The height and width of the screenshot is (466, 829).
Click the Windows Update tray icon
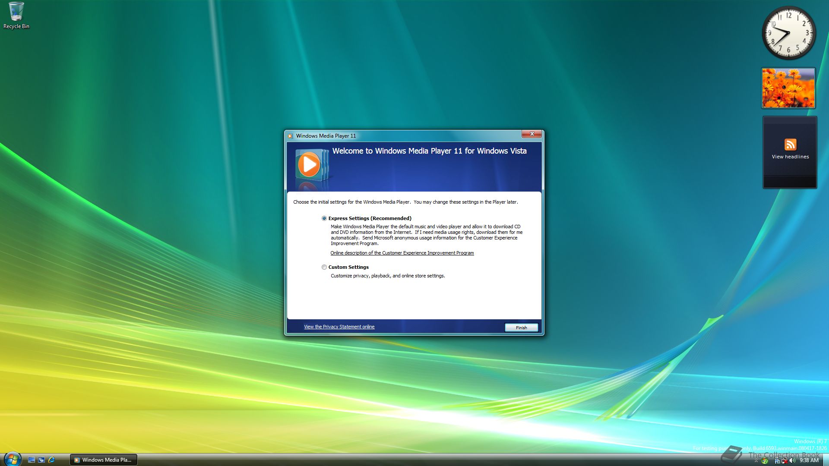pyautogui.click(x=765, y=460)
